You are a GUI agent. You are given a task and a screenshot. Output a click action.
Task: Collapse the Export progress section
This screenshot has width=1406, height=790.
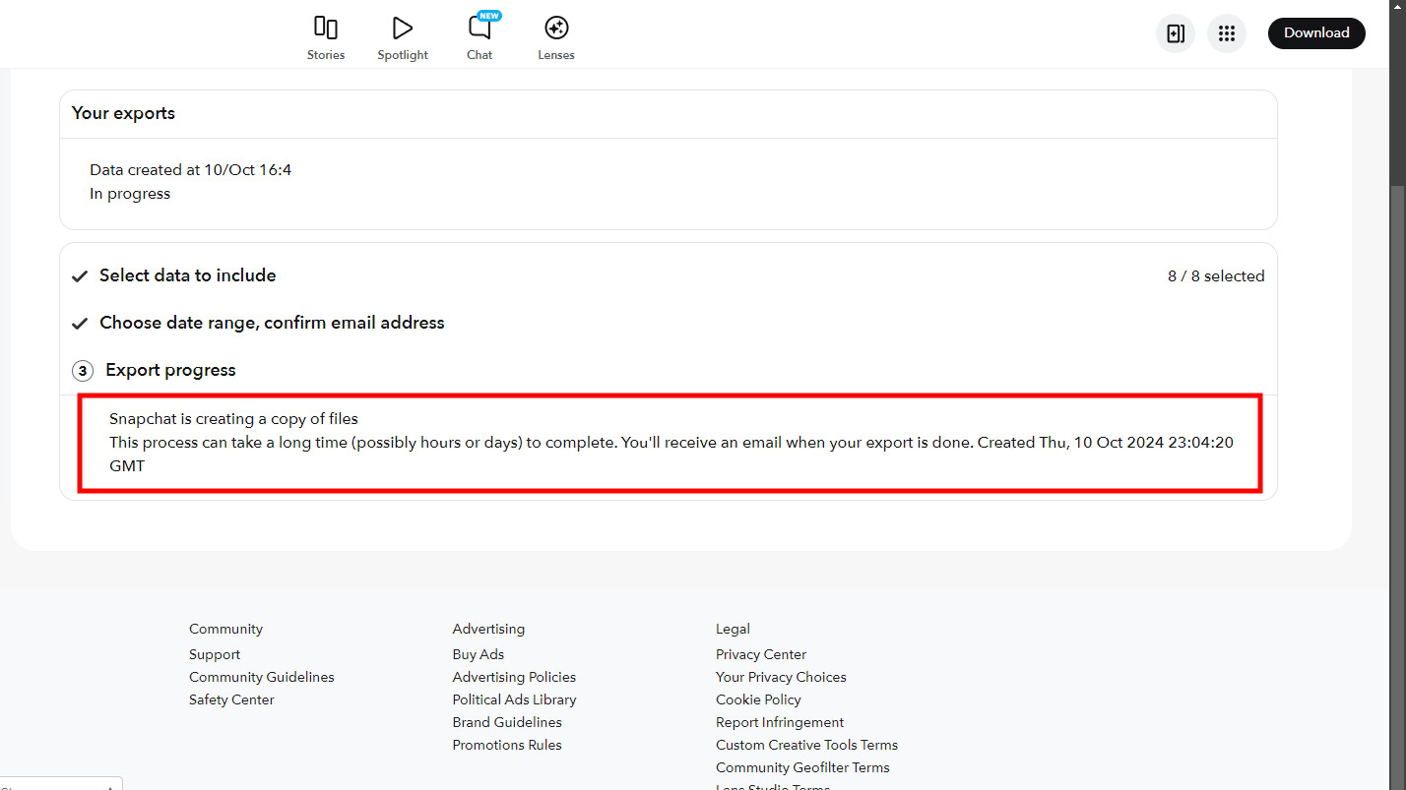click(170, 371)
